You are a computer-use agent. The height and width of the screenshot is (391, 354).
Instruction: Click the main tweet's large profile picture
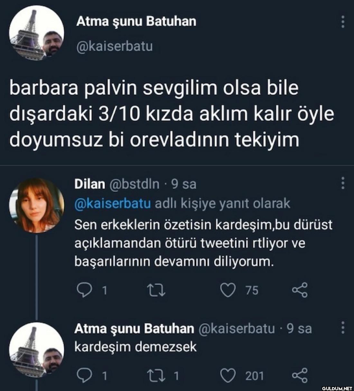coord(36,33)
